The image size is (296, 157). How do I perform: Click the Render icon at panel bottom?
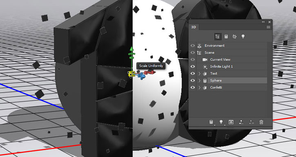(231, 122)
